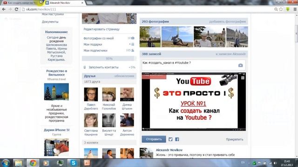Screen dimensions: 298x167
Task: Open Skype from the taskbar
Action: pyautogui.click(x=74, y=163)
